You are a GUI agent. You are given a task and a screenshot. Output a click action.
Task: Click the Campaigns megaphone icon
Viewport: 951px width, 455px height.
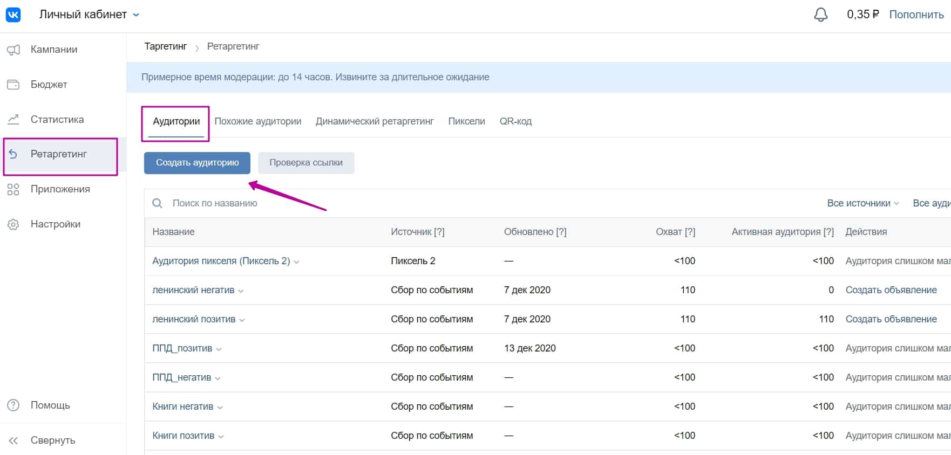(x=13, y=50)
